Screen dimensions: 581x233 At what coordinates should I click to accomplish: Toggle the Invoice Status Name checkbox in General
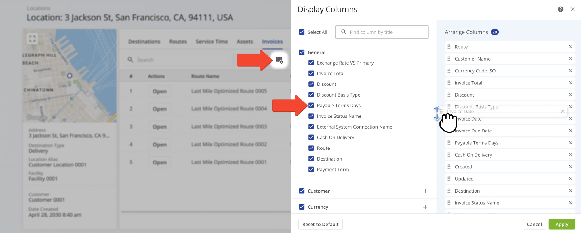[311, 116]
